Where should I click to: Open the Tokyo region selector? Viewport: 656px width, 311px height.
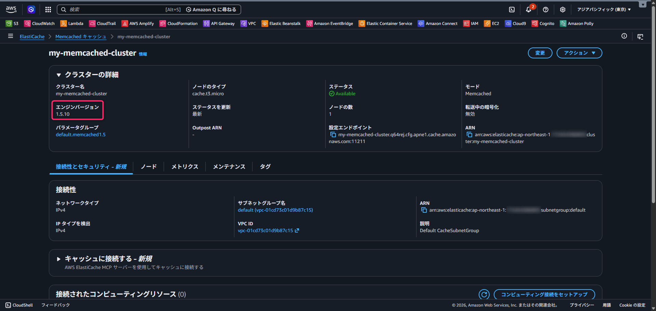604,10
